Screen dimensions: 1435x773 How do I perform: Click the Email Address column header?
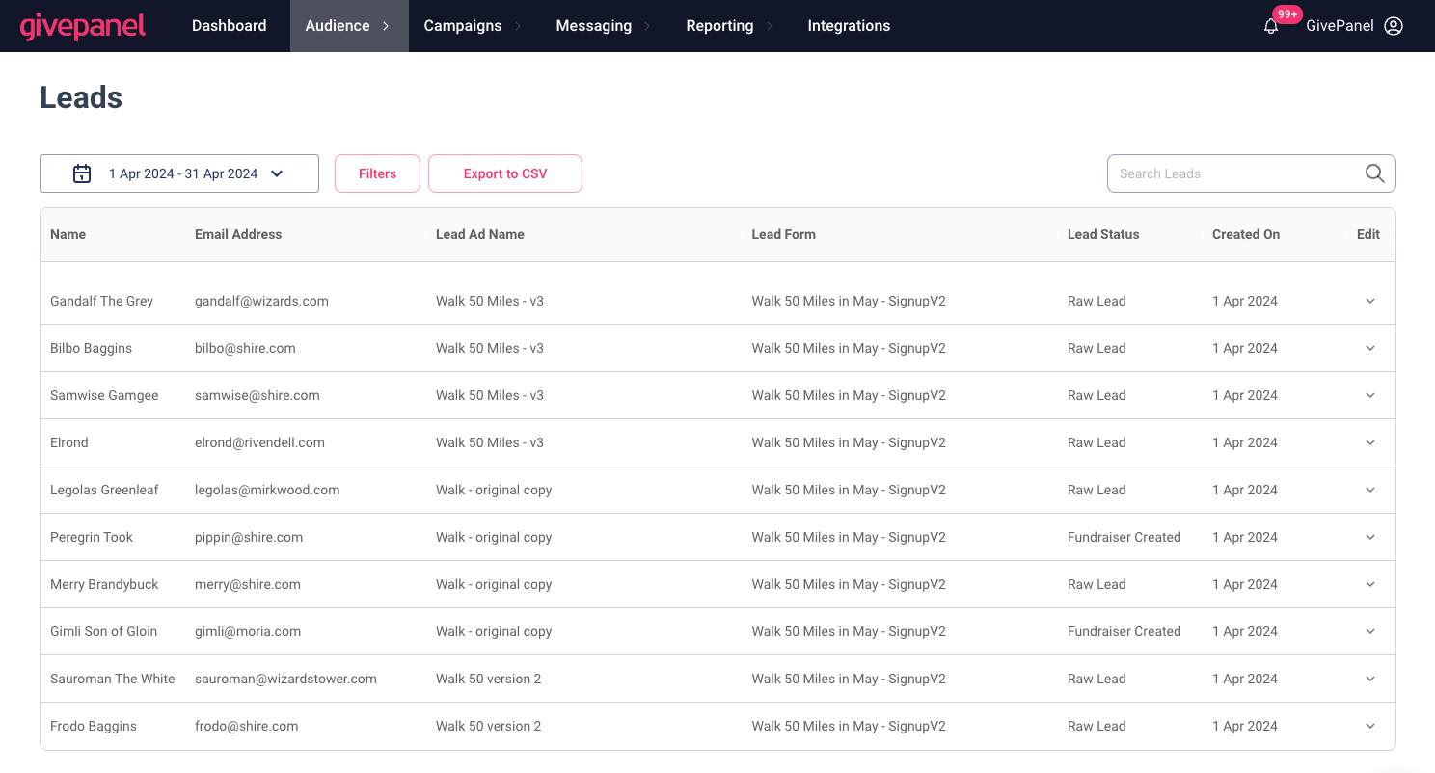238,234
